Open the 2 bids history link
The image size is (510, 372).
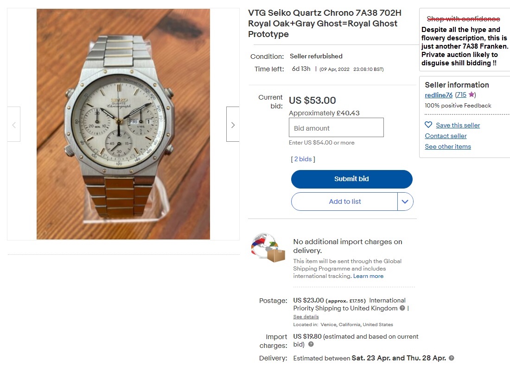click(x=303, y=159)
